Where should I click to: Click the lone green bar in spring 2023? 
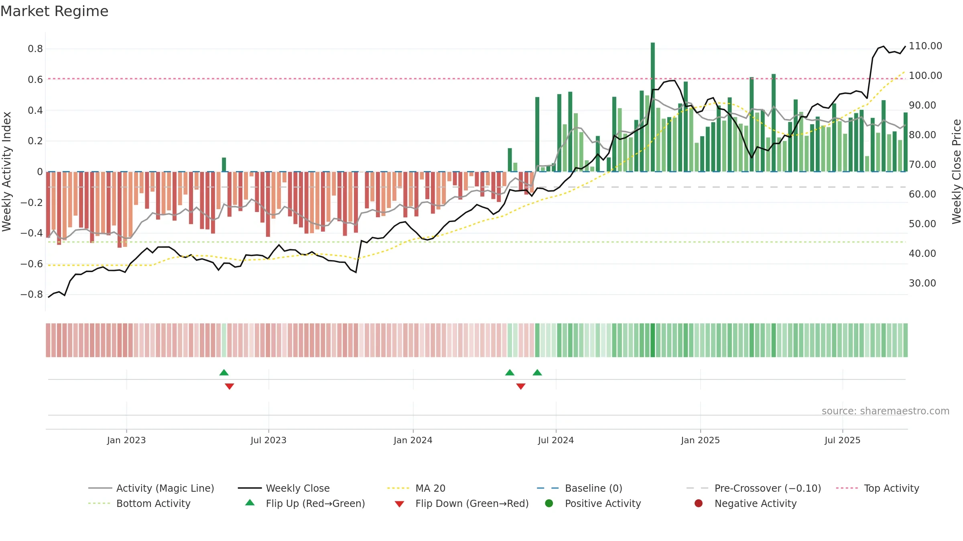[224, 165]
